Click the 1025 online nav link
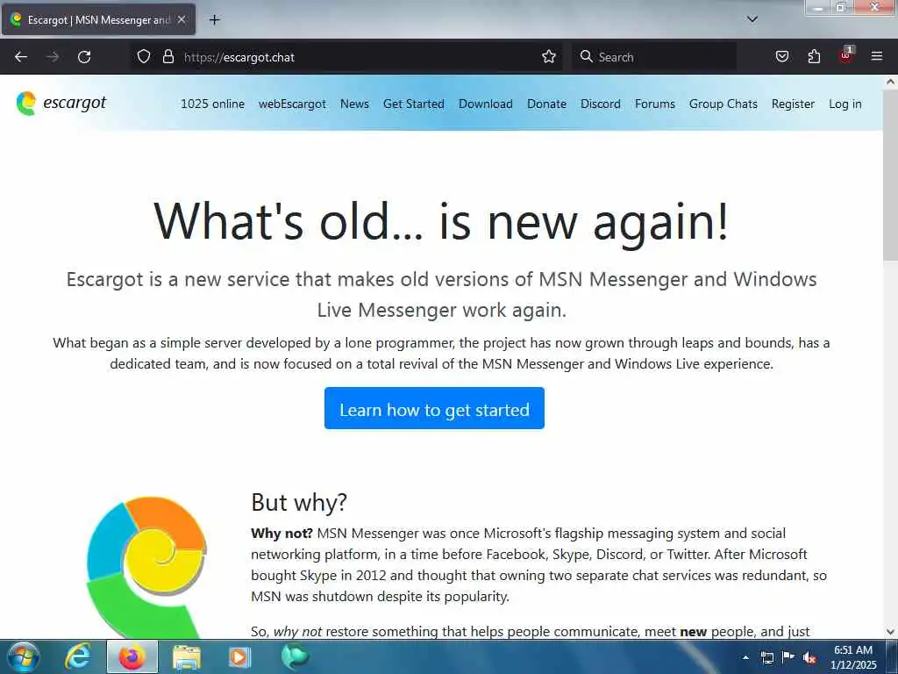The image size is (898, 674). pyautogui.click(x=212, y=104)
